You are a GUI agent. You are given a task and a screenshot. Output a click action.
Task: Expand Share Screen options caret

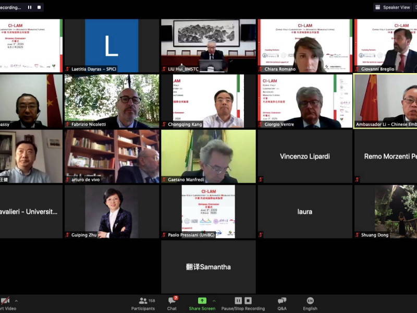pyautogui.click(x=214, y=301)
